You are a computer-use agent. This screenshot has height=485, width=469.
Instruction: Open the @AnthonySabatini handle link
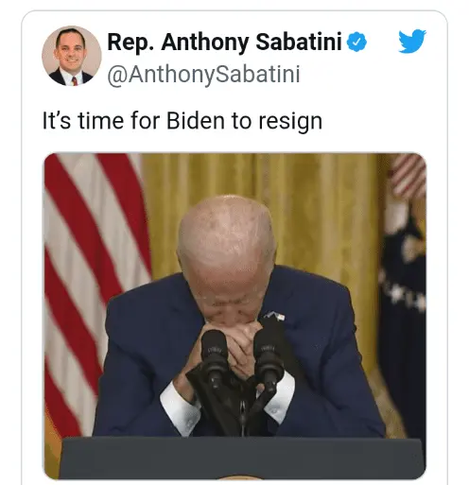coord(203,75)
